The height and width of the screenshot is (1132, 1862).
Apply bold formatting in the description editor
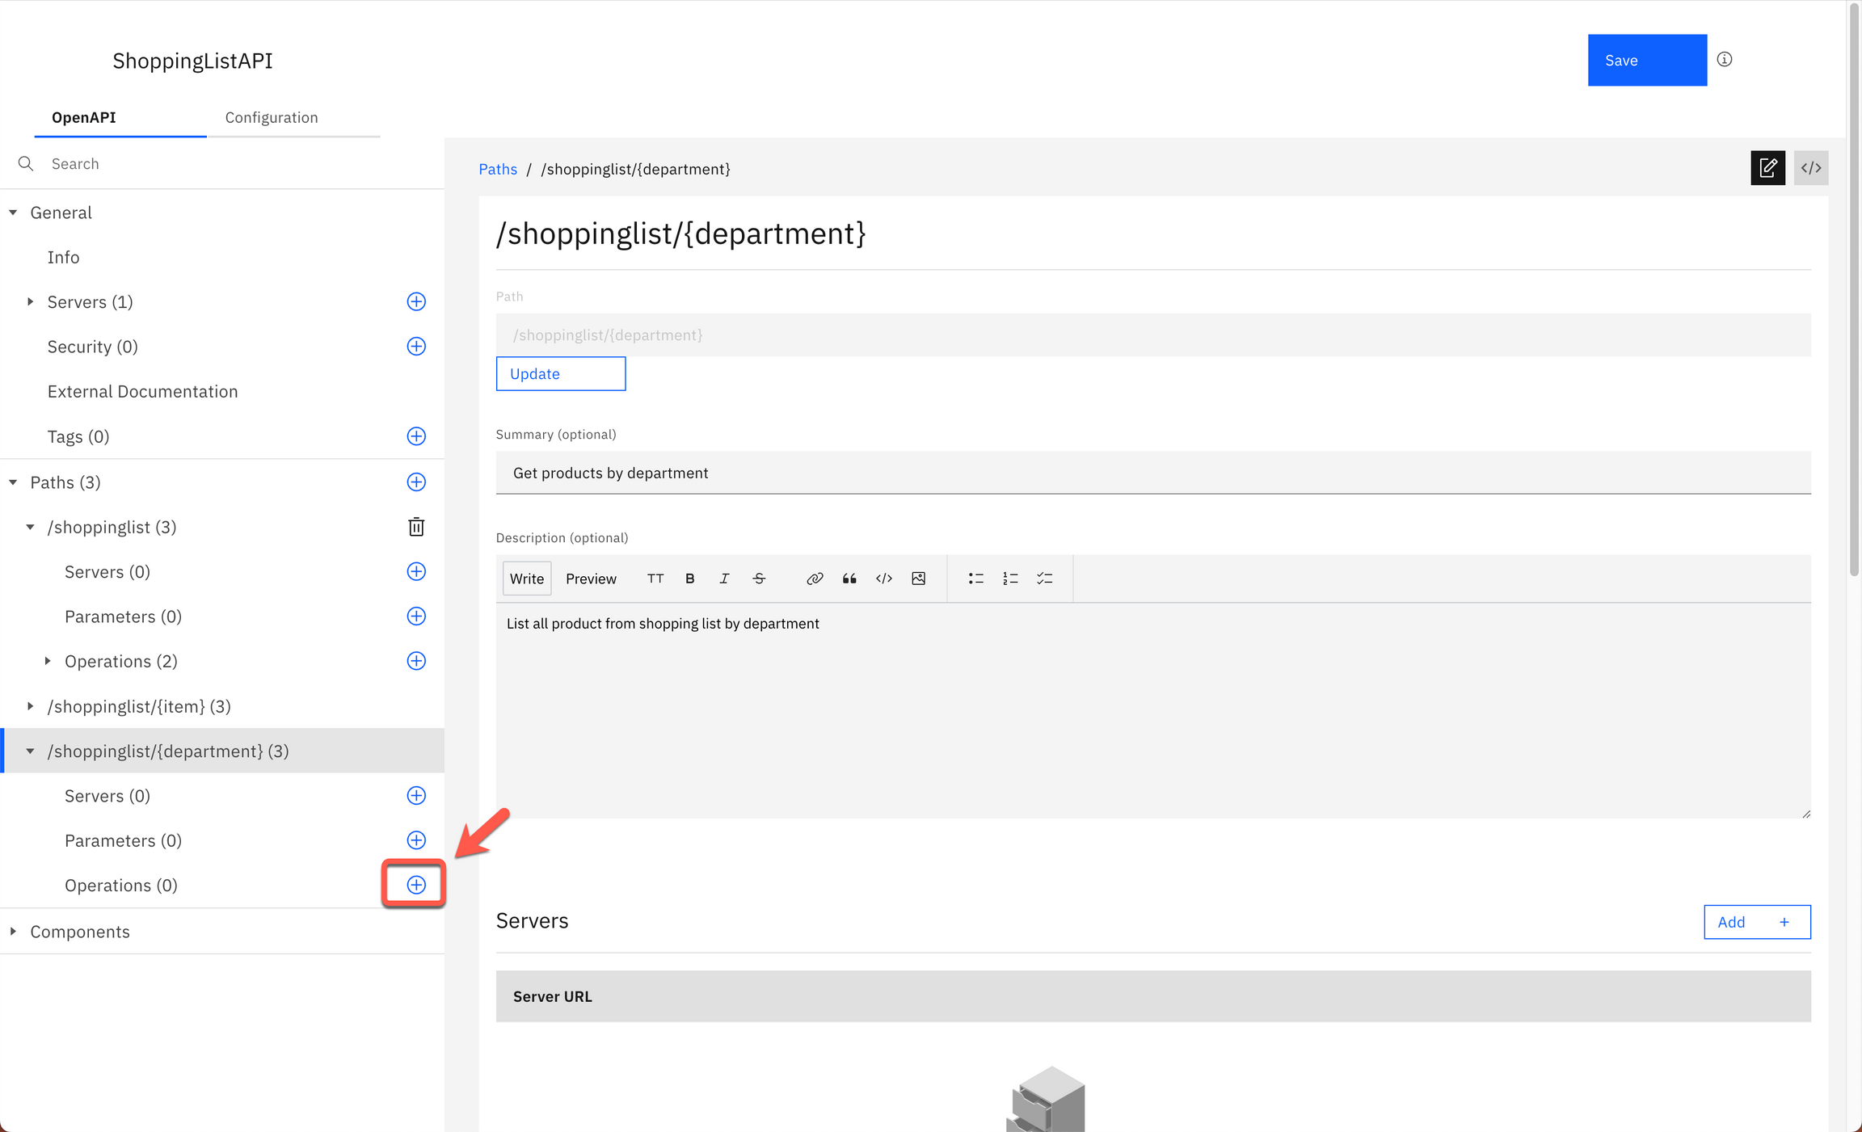(689, 579)
